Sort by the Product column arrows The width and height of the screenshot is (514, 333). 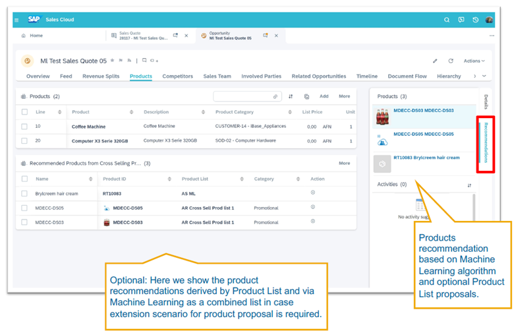click(x=131, y=112)
